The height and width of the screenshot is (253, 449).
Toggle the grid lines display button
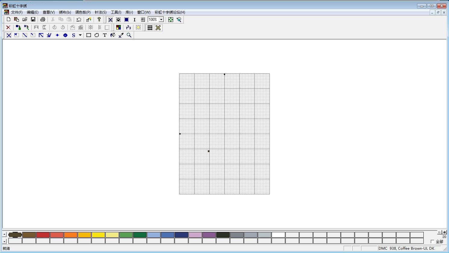(150, 28)
